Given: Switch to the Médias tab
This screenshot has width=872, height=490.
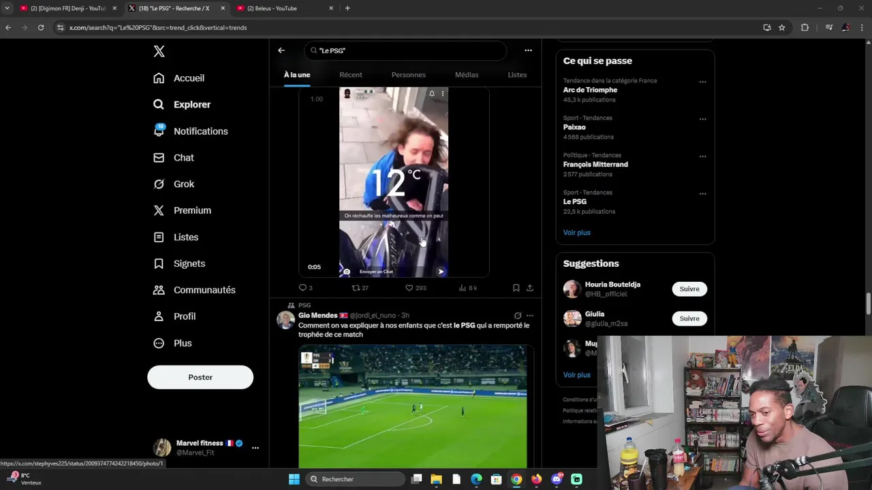Looking at the screenshot, I should pyautogui.click(x=467, y=75).
